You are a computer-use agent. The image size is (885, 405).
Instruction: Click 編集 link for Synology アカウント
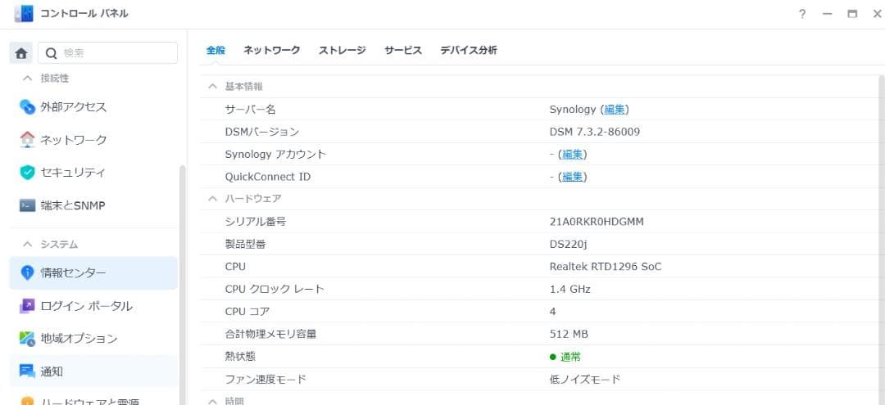coord(572,155)
